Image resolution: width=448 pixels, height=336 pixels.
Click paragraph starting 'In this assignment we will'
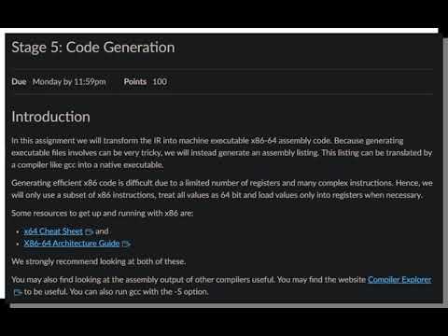[x=222, y=153]
